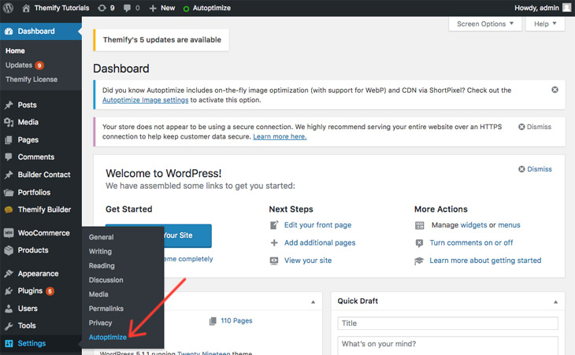The width and height of the screenshot is (575, 355).
Task: Click the Themify Builder yellow icon
Action: (9, 209)
